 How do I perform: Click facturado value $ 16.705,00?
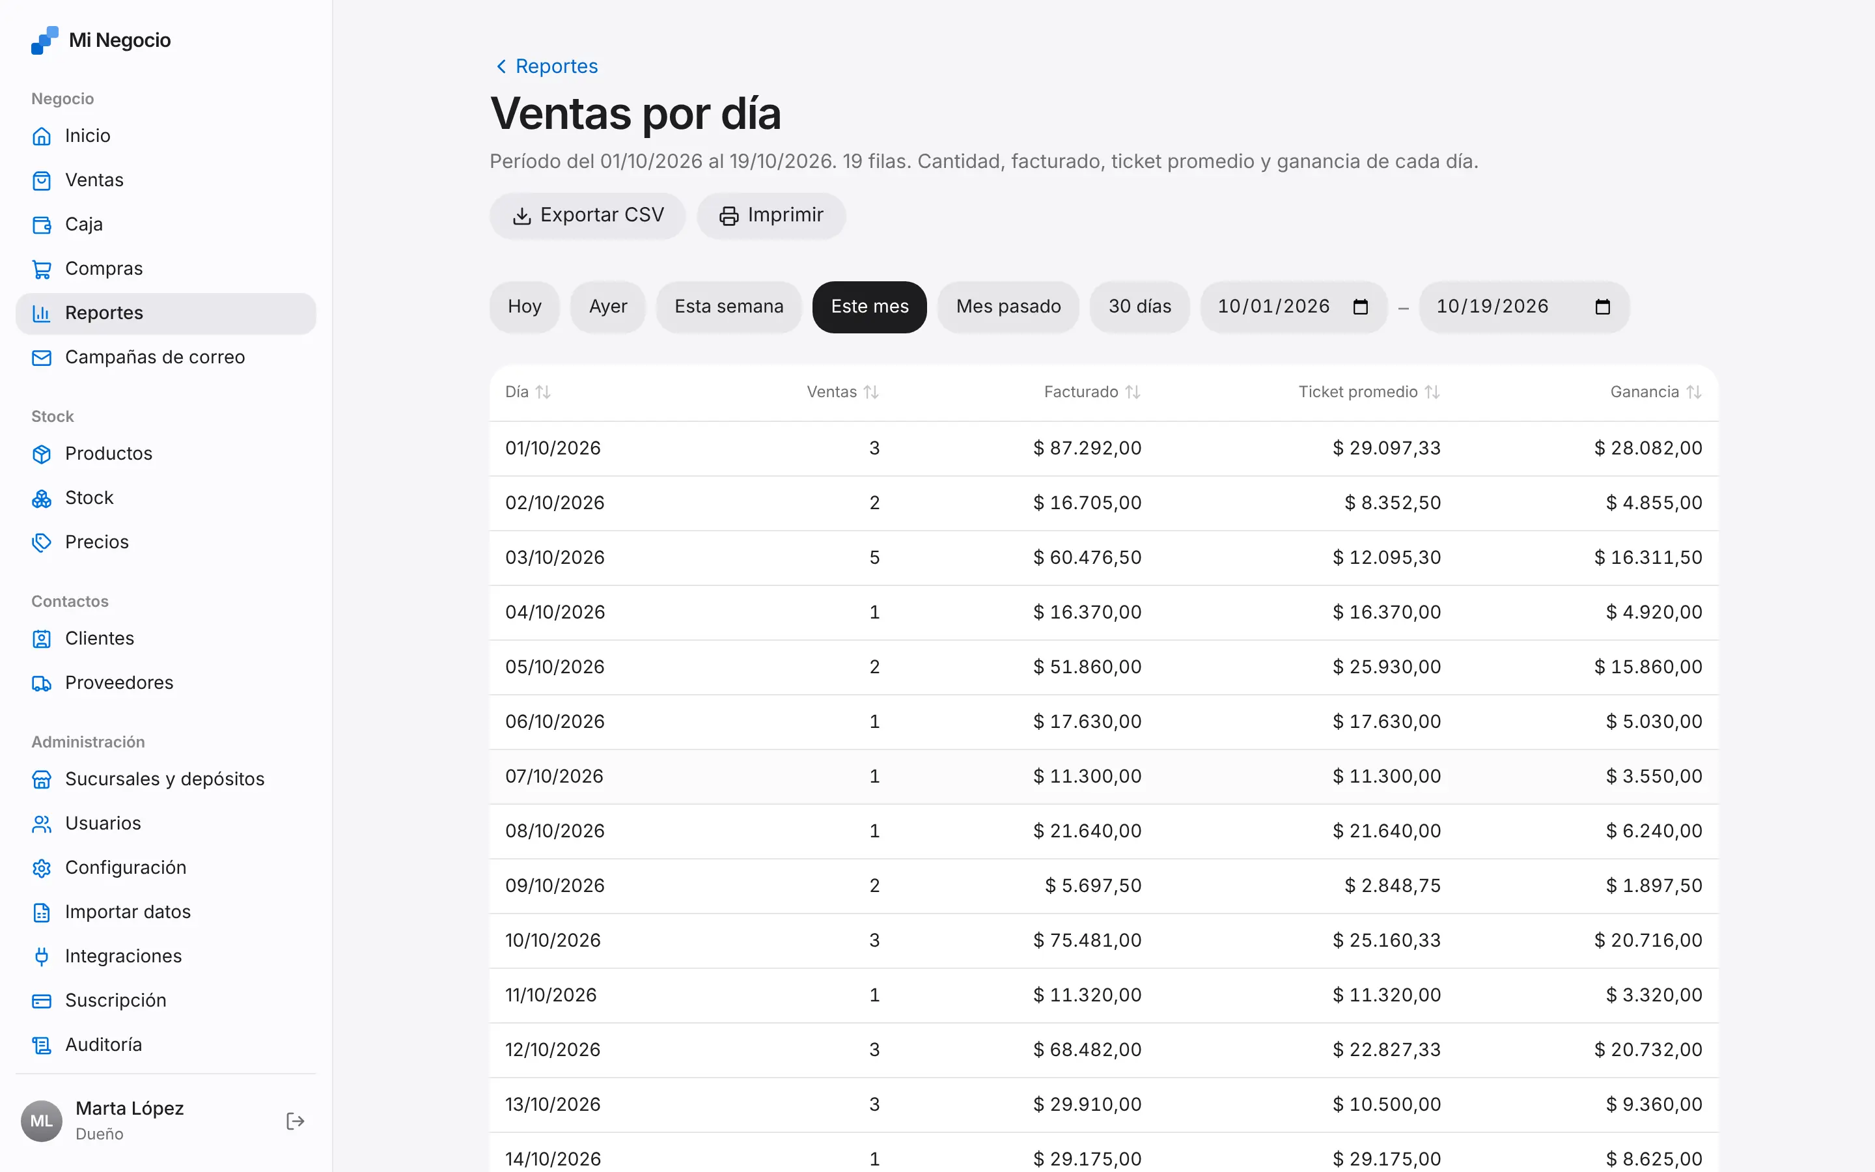tap(1087, 503)
